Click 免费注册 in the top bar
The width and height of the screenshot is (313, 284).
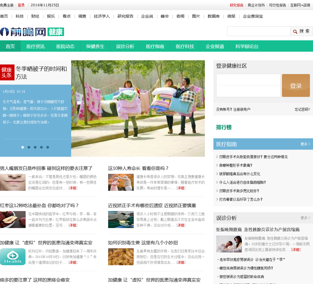coord(7,5)
